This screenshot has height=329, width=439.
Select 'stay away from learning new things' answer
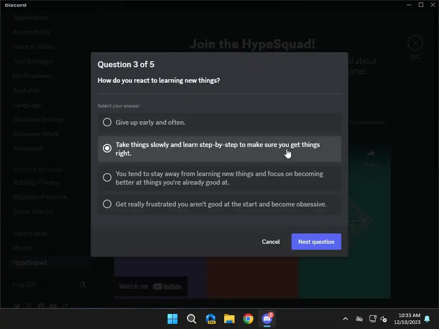219,178
